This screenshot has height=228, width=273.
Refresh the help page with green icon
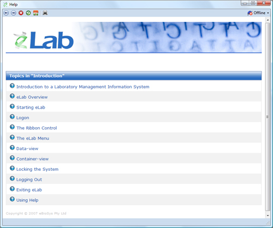click(28, 13)
